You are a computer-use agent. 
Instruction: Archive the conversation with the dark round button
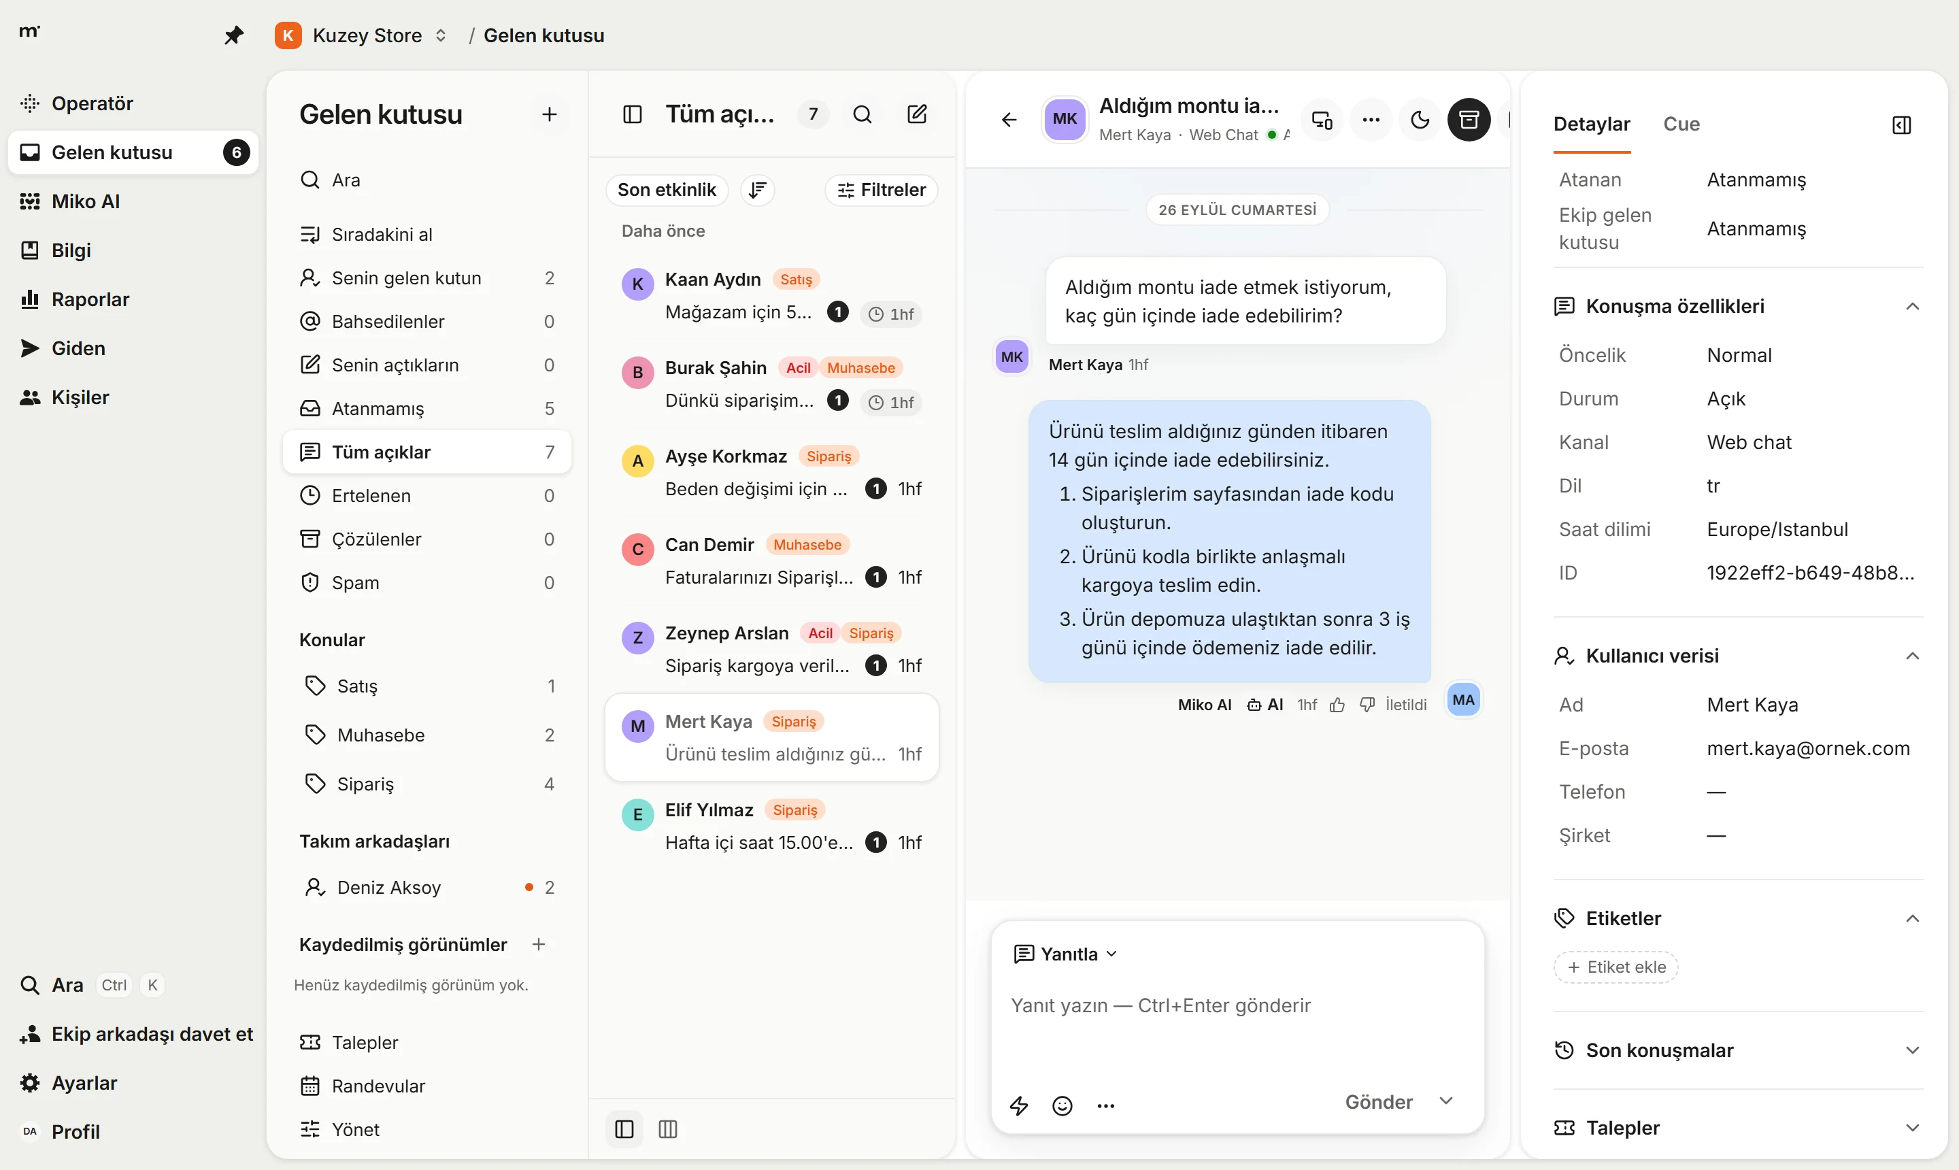coord(1469,120)
